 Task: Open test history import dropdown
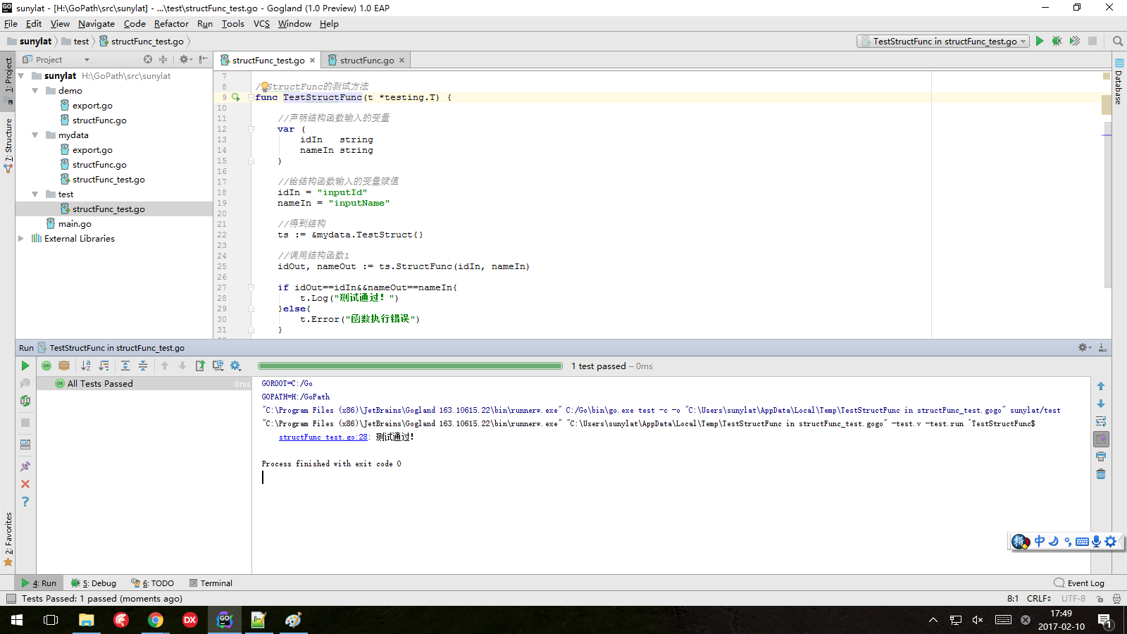[218, 366]
